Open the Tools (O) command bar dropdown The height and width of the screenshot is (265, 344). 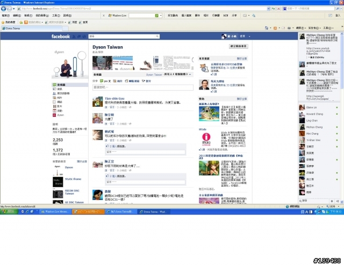(329, 28)
